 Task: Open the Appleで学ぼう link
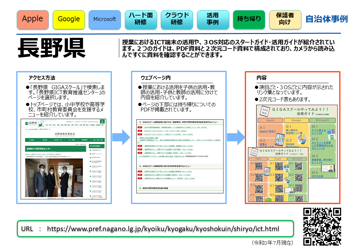(268, 131)
